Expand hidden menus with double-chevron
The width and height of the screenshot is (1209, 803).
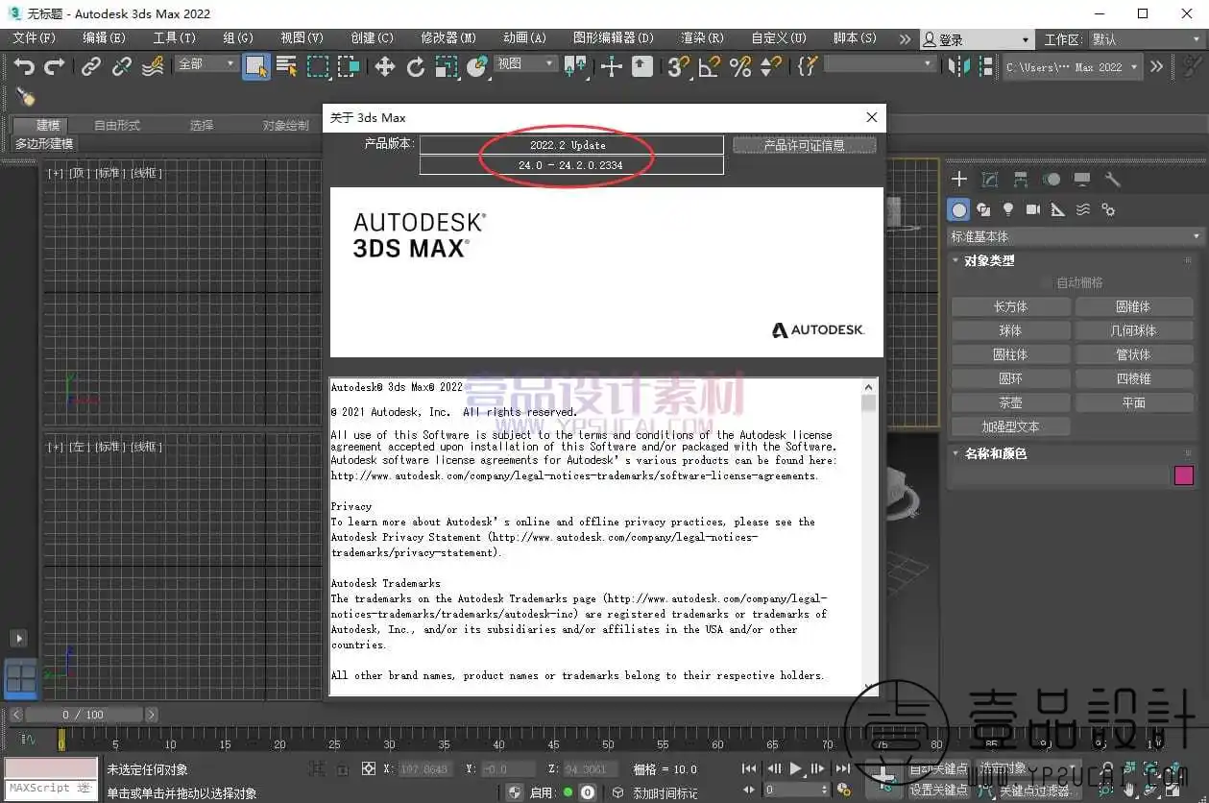click(905, 38)
